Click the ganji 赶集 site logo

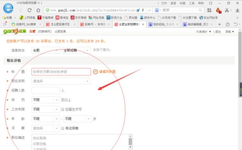coord(15,31)
